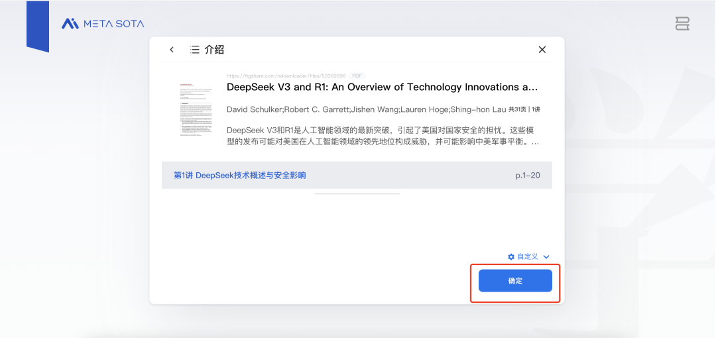Click the META SOTA logo
Viewport: 716px width, 338px height.
[x=103, y=23]
